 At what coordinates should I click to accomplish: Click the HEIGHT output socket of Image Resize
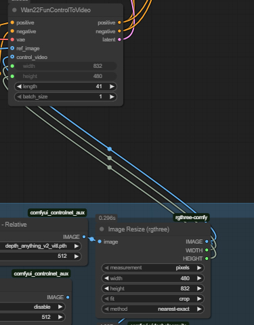coord(207,259)
